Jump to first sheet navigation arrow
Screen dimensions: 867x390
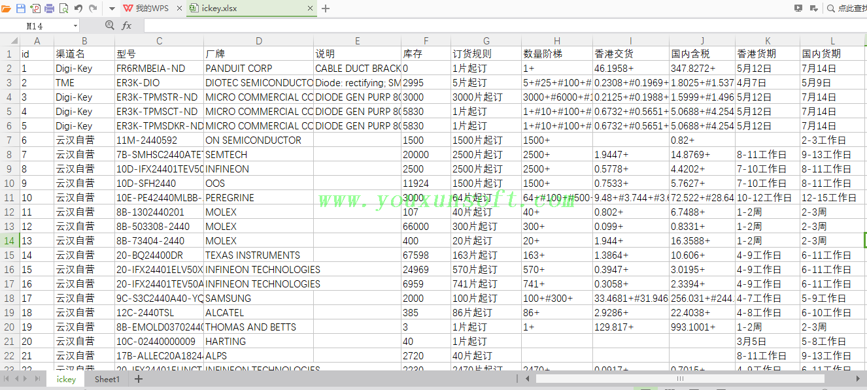click(7, 379)
